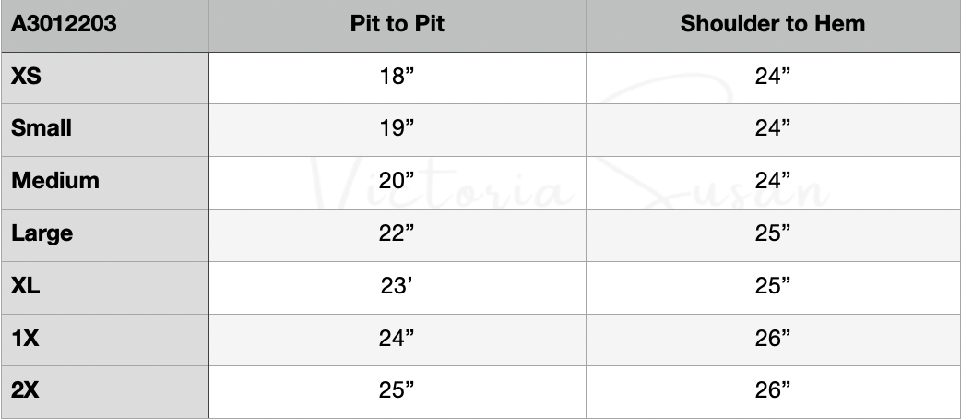Click the Medium Pit to Pit value 20”
The width and height of the screenshot is (961, 419).
pos(397,181)
